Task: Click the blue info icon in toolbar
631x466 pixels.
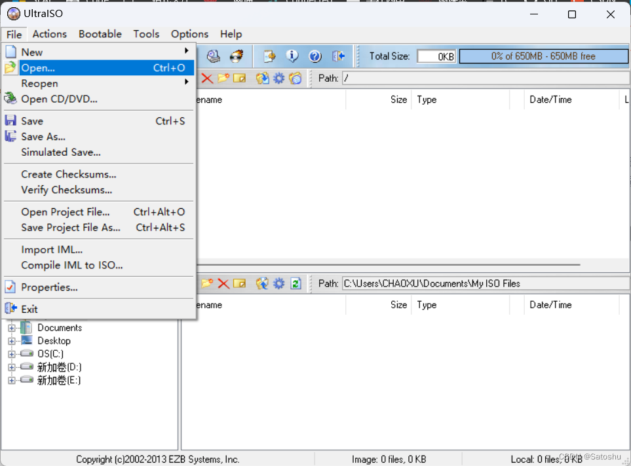Action: pyautogui.click(x=292, y=56)
